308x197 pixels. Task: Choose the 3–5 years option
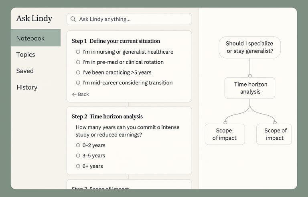pos(78,156)
